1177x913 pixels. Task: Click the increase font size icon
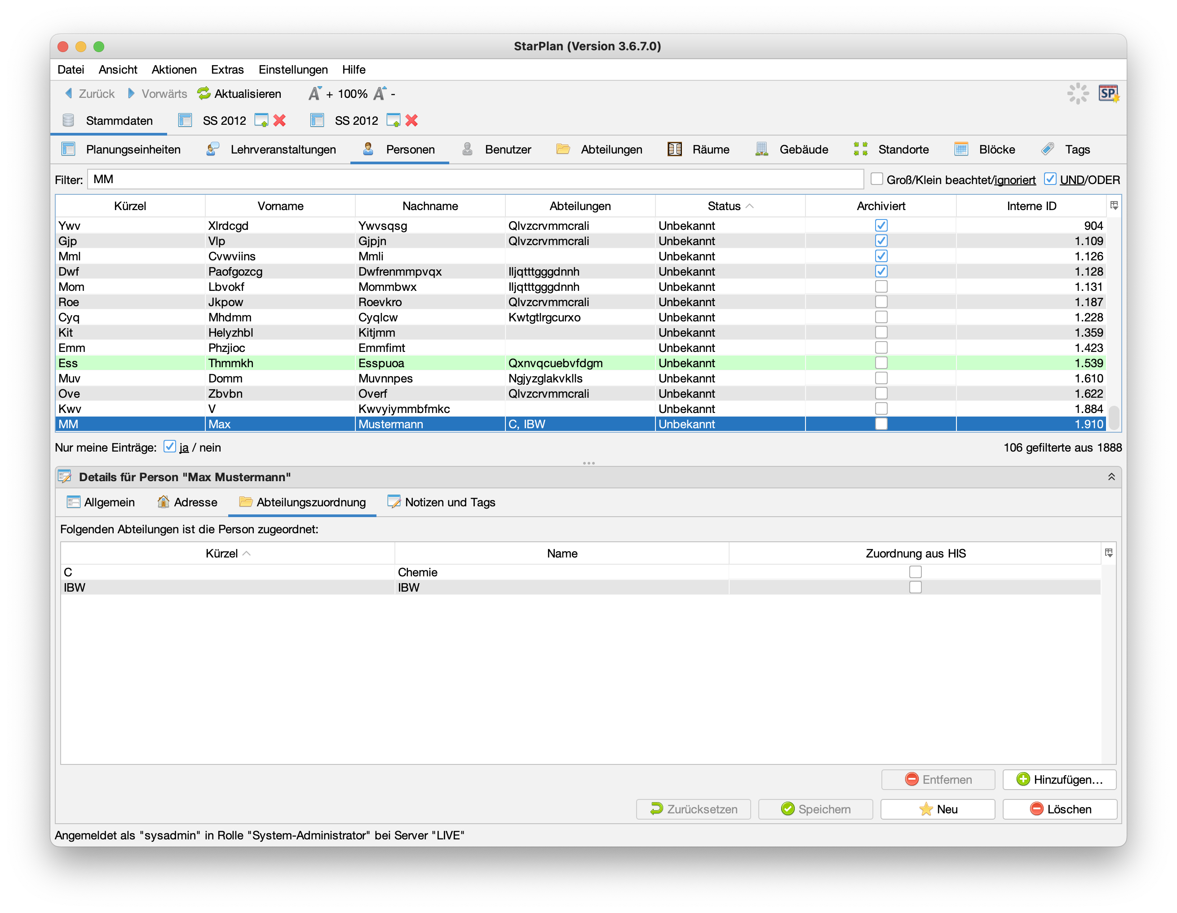click(315, 94)
